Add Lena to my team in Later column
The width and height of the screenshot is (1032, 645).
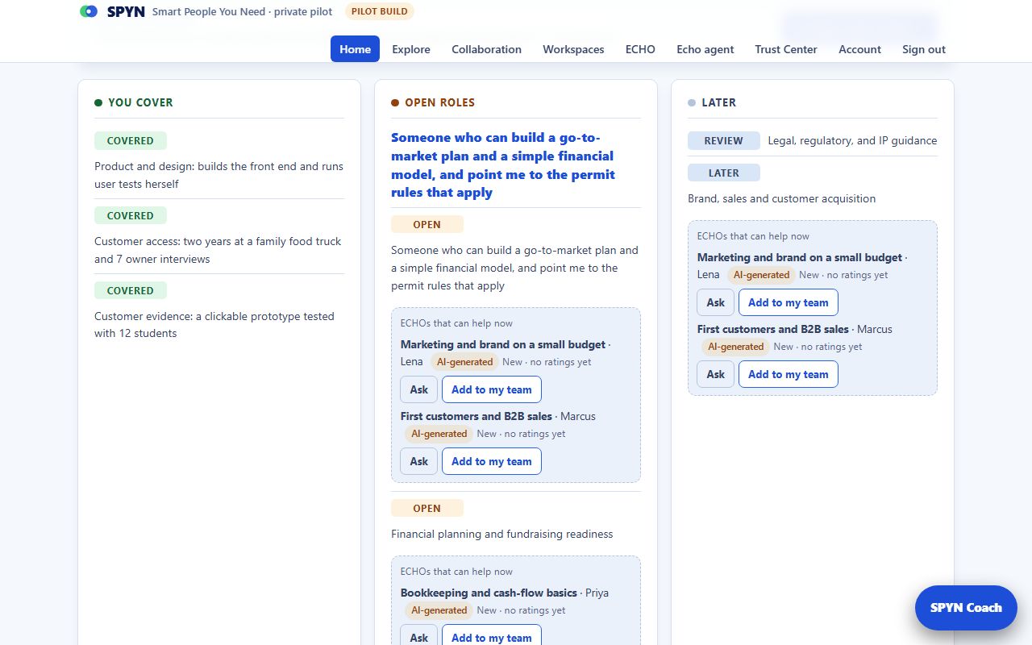(x=789, y=302)
